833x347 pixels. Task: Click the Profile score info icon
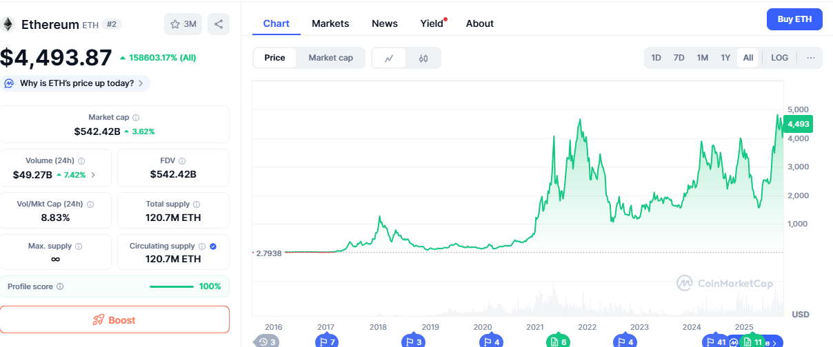(60, 286)
